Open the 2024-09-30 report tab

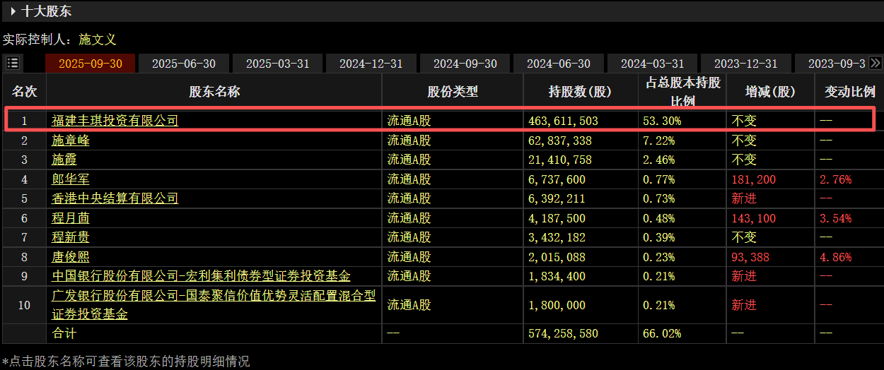click(465, 64)
